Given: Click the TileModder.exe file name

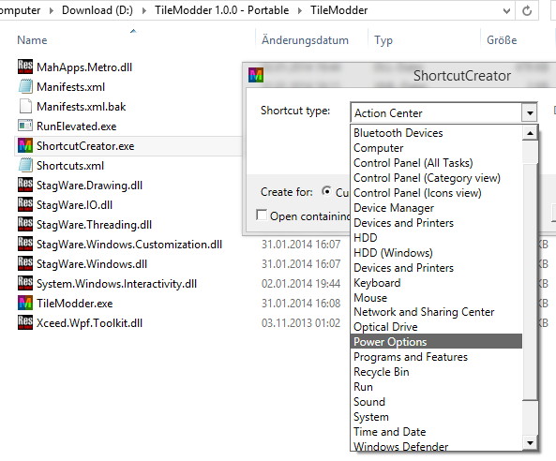Looking at the screenshot, I should pyautogui.click(x=74, y=304).
